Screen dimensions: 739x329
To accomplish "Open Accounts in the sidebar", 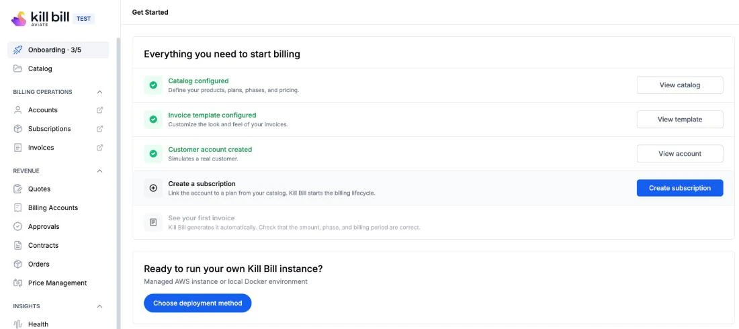I will click(x=58, y=110).
